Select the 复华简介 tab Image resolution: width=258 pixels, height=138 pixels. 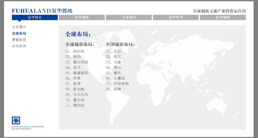(35, 17)
